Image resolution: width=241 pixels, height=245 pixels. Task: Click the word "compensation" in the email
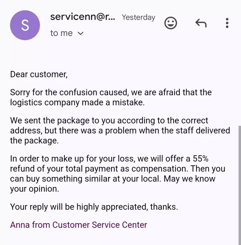point(159,169)
